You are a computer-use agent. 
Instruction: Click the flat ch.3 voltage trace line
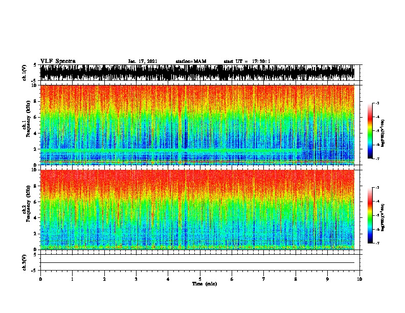coord(197,263)
